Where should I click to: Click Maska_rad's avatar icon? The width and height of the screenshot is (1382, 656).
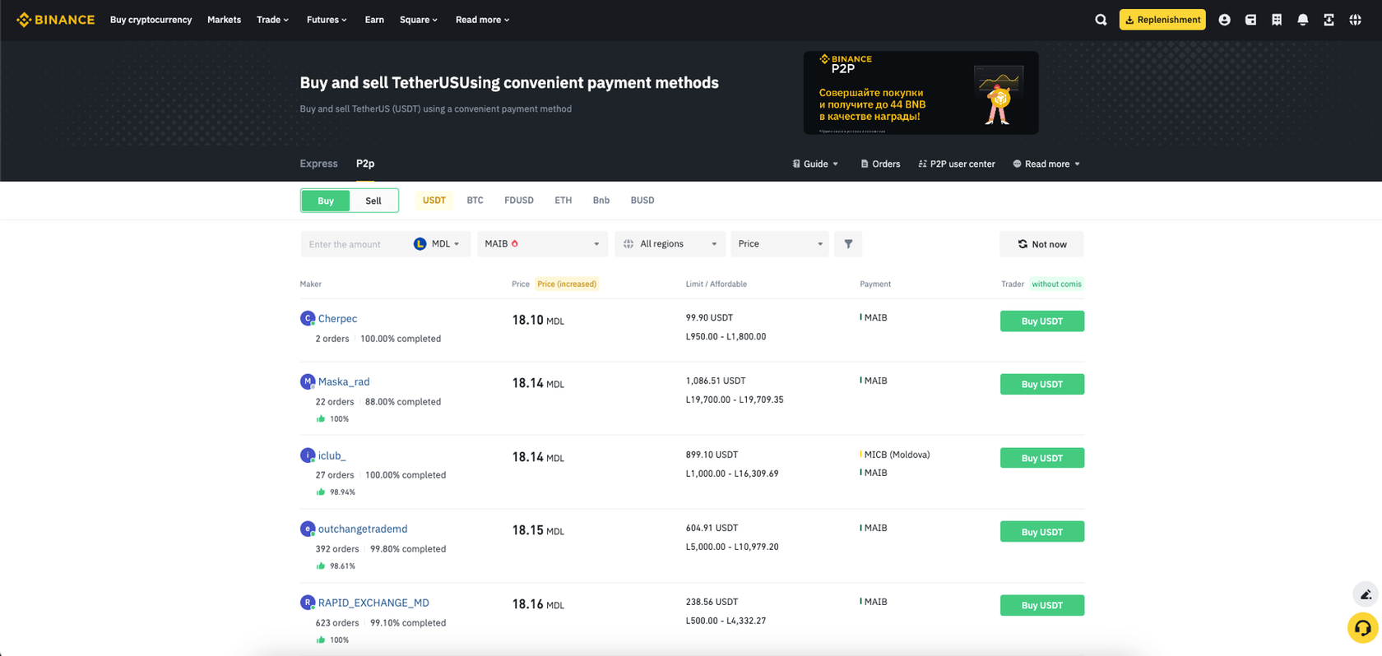tap(308, 381)
